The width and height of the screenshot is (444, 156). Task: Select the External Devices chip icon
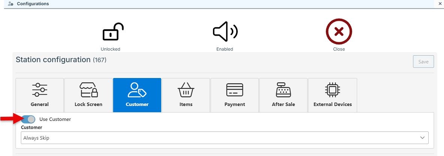point(332,90)
